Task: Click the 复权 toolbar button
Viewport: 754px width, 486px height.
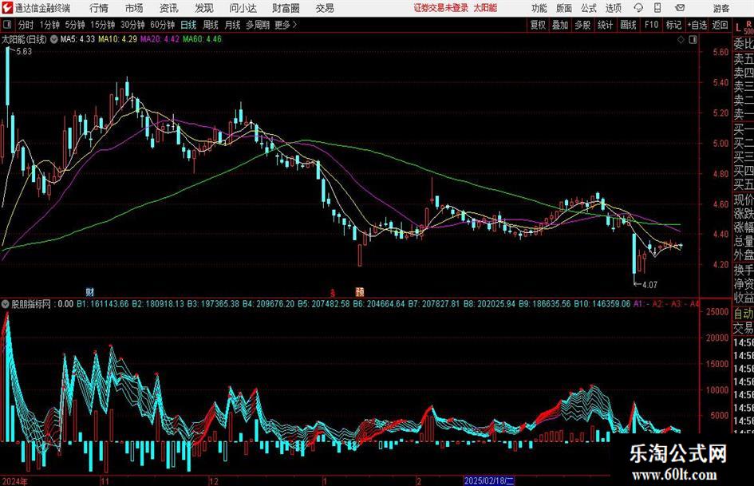Action: tap(539, 25)
